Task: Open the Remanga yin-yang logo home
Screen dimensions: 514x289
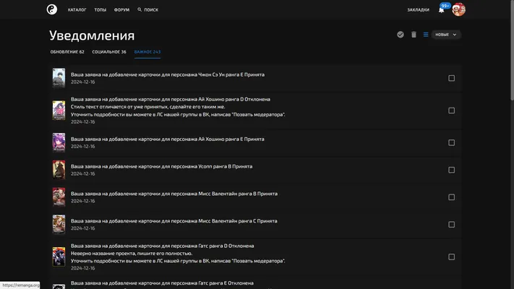Action: click(x=52, y=9)
